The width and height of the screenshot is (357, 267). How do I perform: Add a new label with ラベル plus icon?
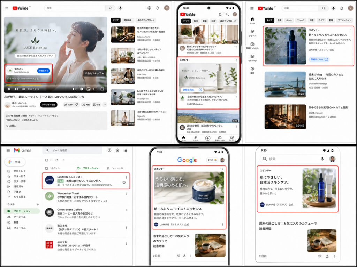pyautogui.click(x=38, y=204)
